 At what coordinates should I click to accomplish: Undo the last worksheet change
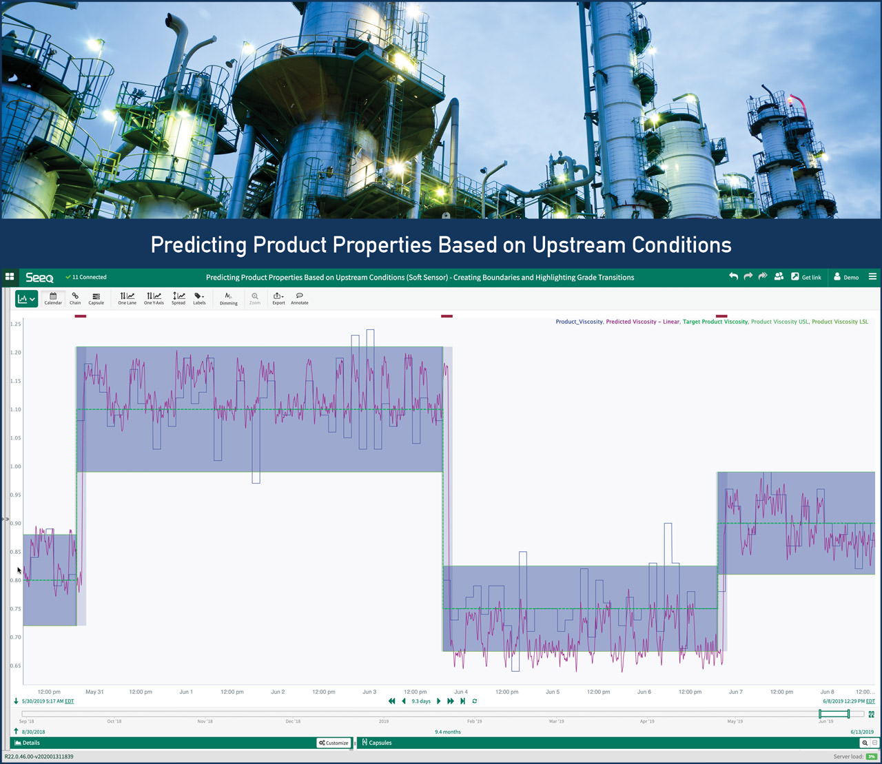(732, 276)
